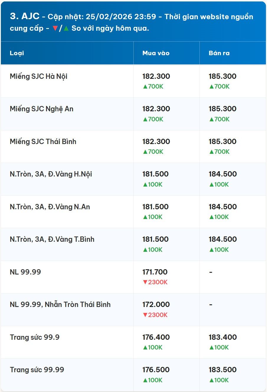Viewport: 267px width, 392px height.
Task: Click the green up triangle in header
Action: pos(66,29)
